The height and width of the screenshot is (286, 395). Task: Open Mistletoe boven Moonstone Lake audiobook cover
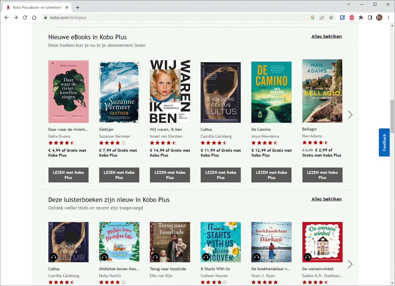point(119,242)
